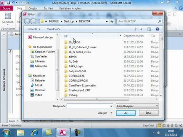Open address path history dropdown arrow

[107, 22]
